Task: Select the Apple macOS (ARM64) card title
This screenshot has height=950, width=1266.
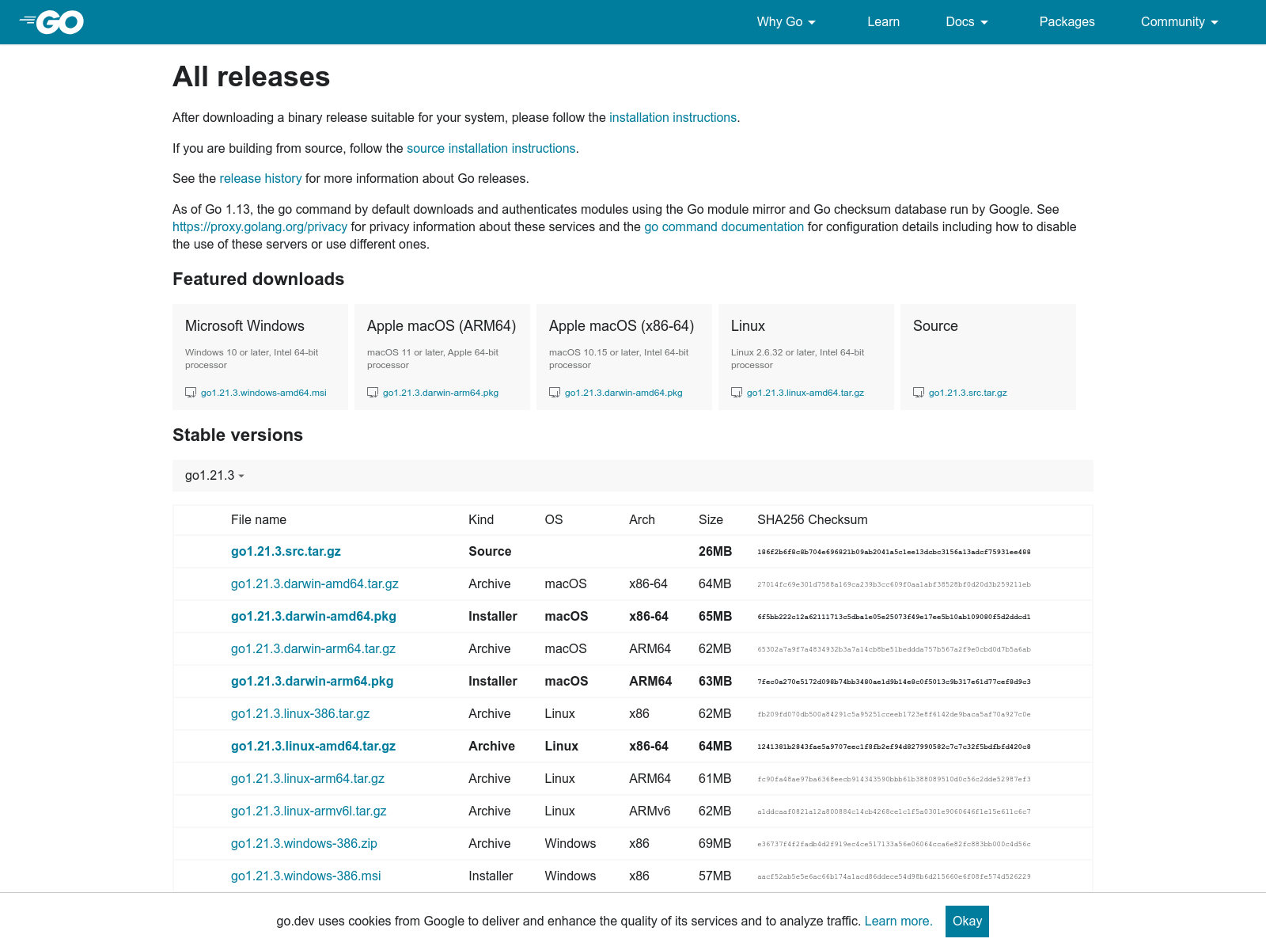Action: (x=442, y=326)
